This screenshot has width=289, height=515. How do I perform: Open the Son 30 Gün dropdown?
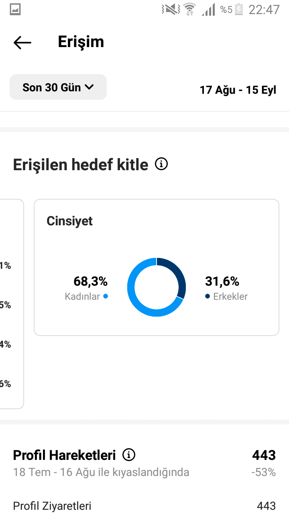pyautogui.click(x=58, y=87)
